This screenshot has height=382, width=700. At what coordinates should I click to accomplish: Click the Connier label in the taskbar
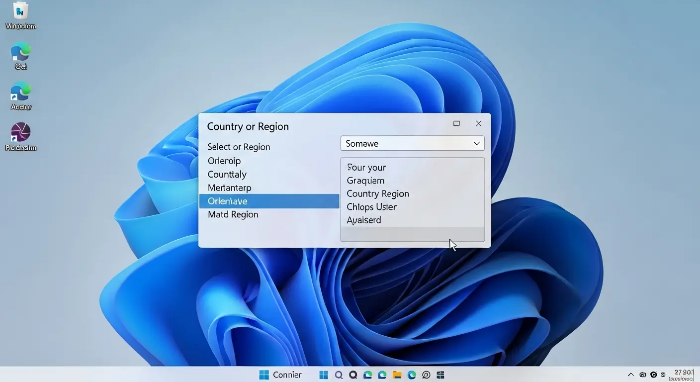287,375
